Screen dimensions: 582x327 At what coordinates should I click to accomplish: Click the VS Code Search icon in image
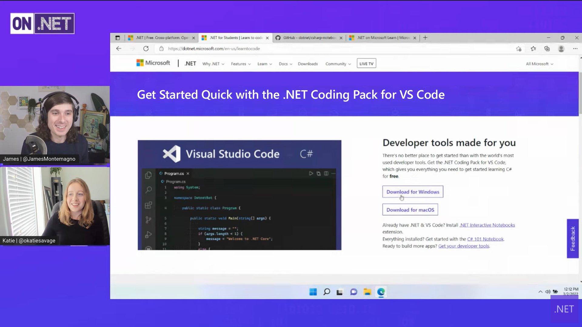point(149,190)
